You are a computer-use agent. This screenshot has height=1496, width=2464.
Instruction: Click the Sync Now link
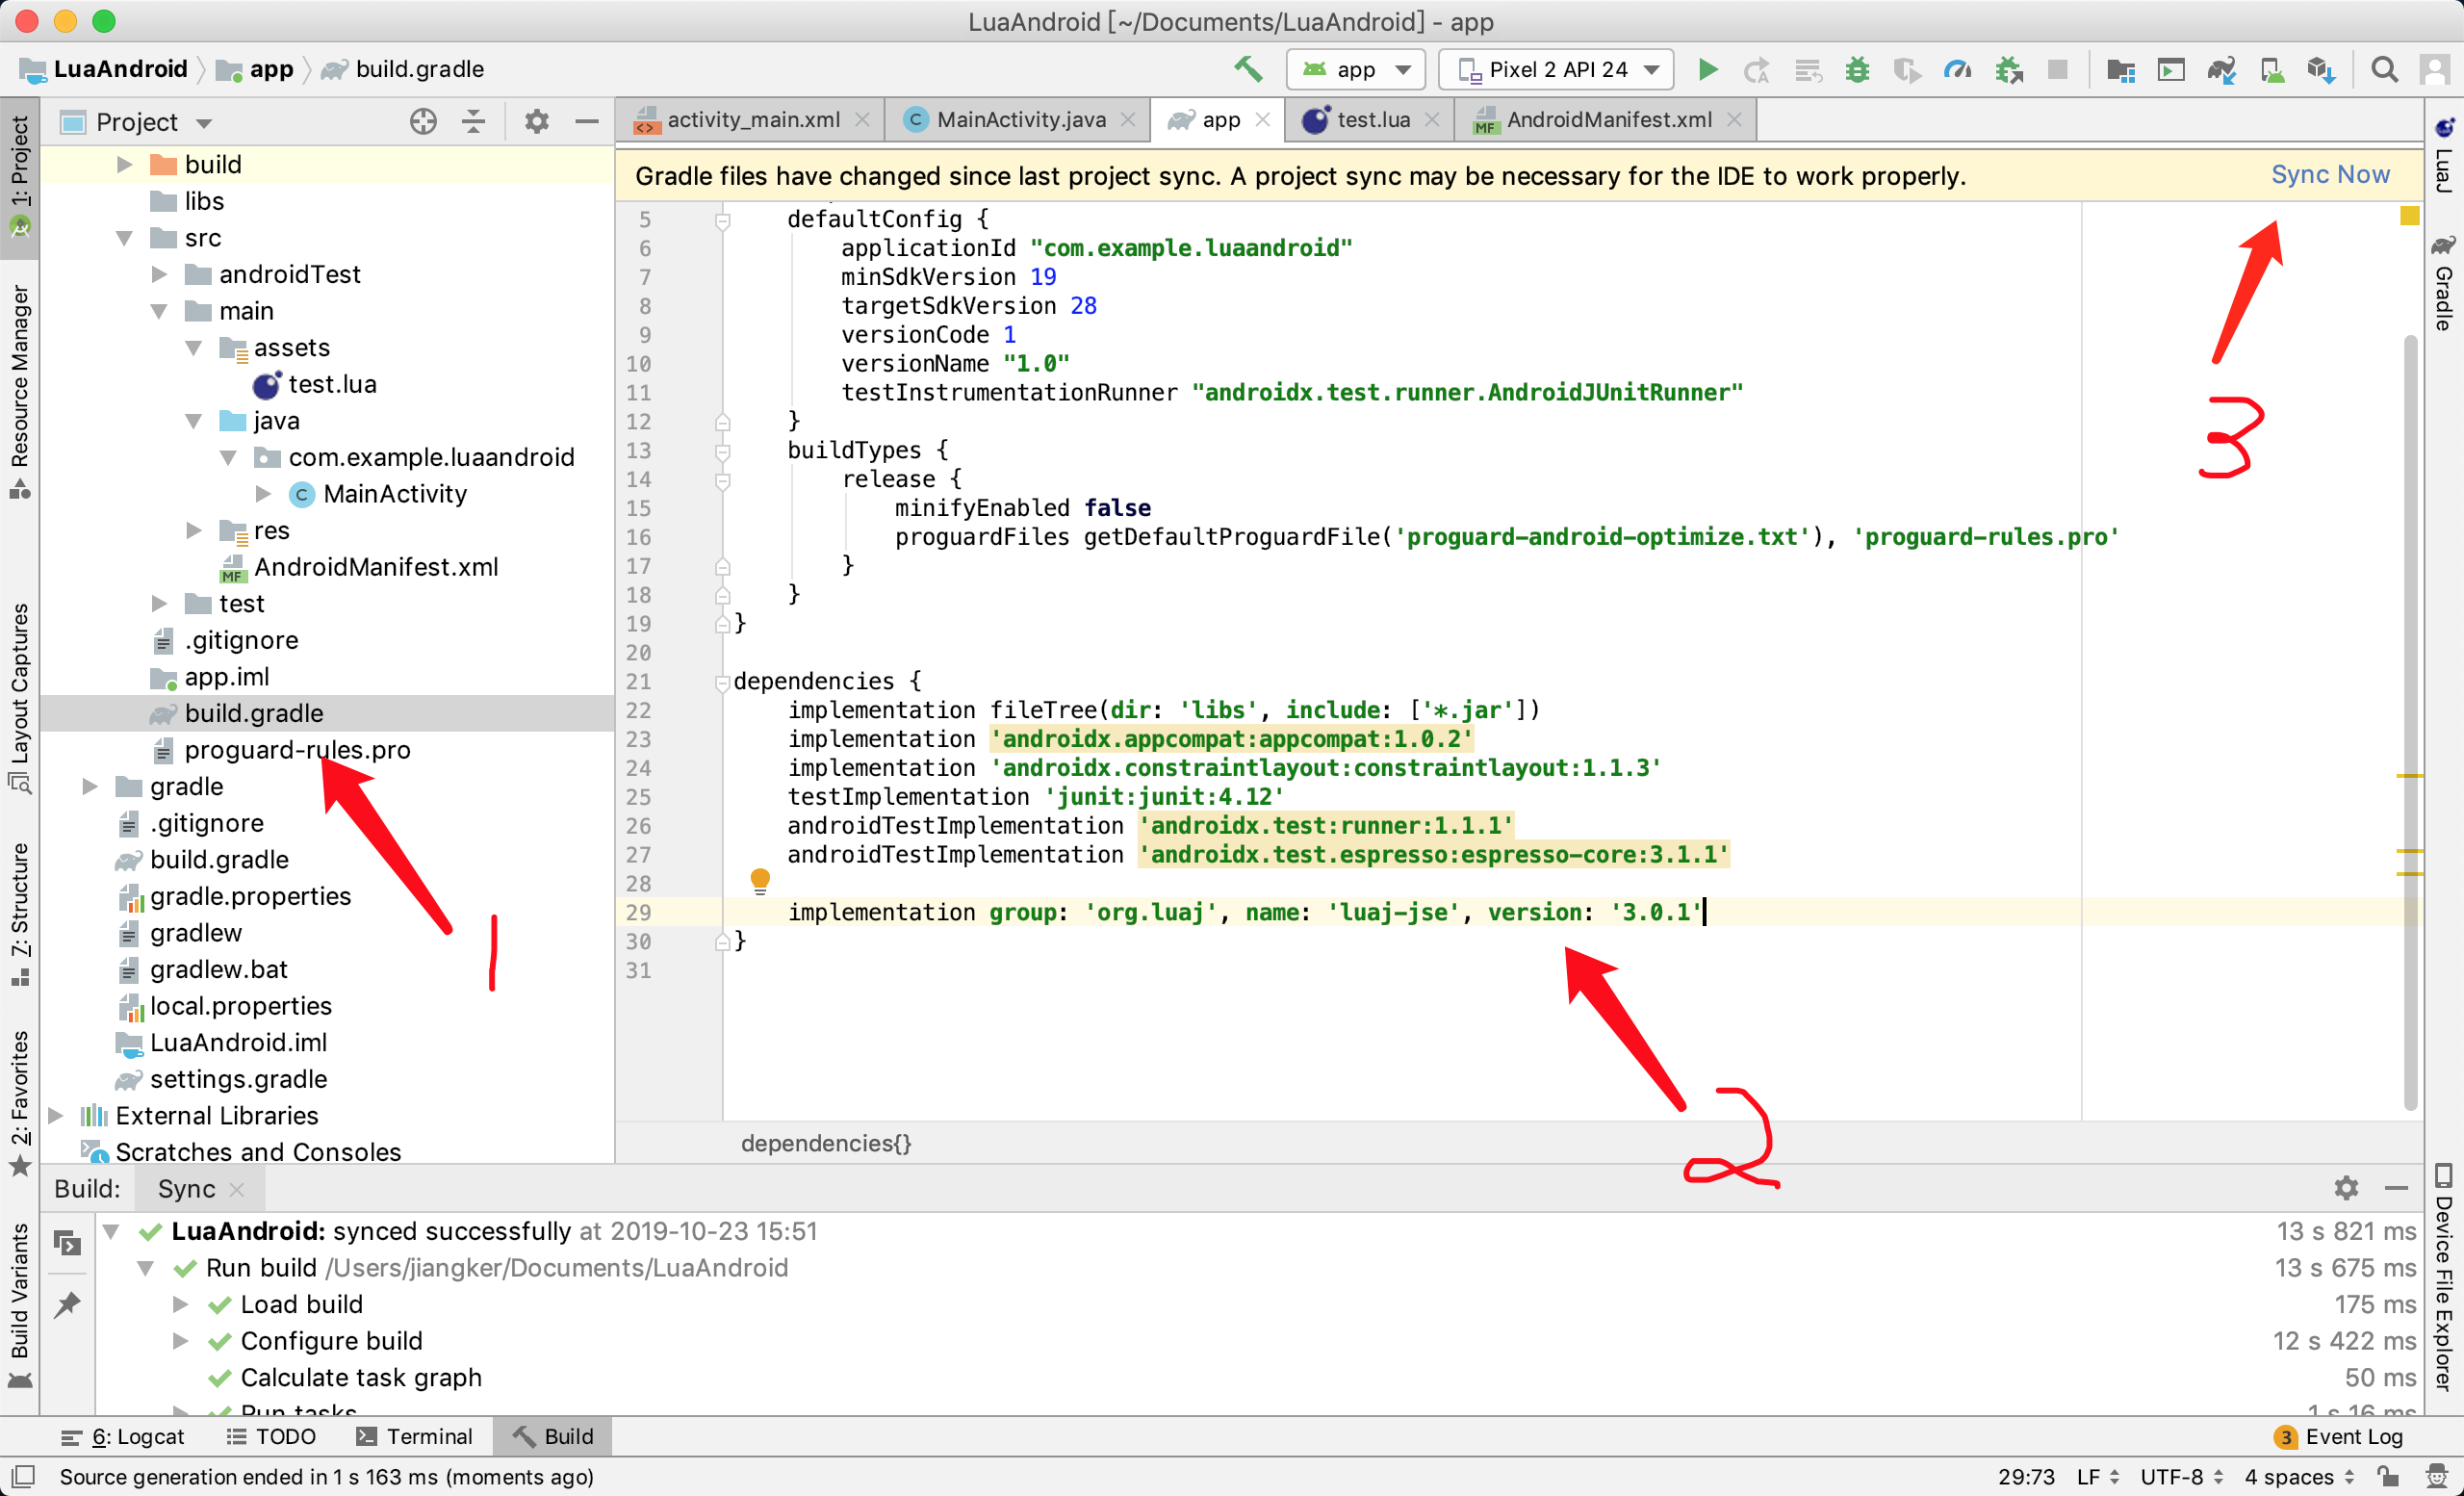click(x=2330, y=175)
